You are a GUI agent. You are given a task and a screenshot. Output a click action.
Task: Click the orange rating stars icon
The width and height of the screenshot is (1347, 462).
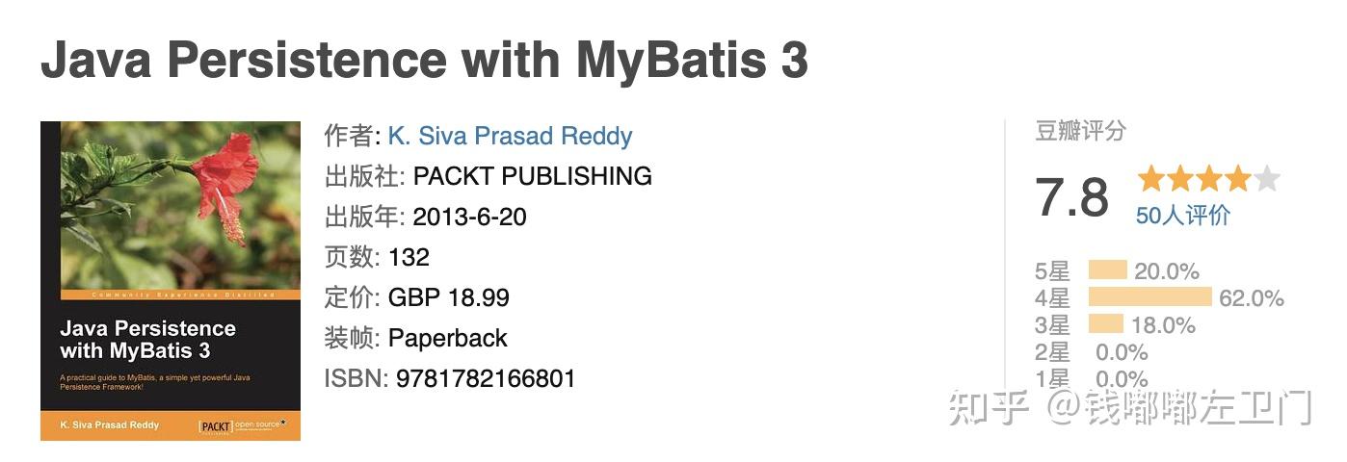point(1208,179)
